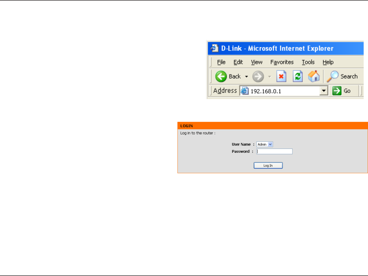Focus the Password input field
Image resolution: width=368 pixels, height=276 pixels.
(274, 151)
